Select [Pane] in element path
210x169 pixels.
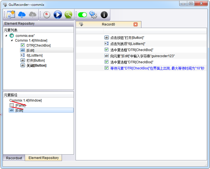coord(20,105)
